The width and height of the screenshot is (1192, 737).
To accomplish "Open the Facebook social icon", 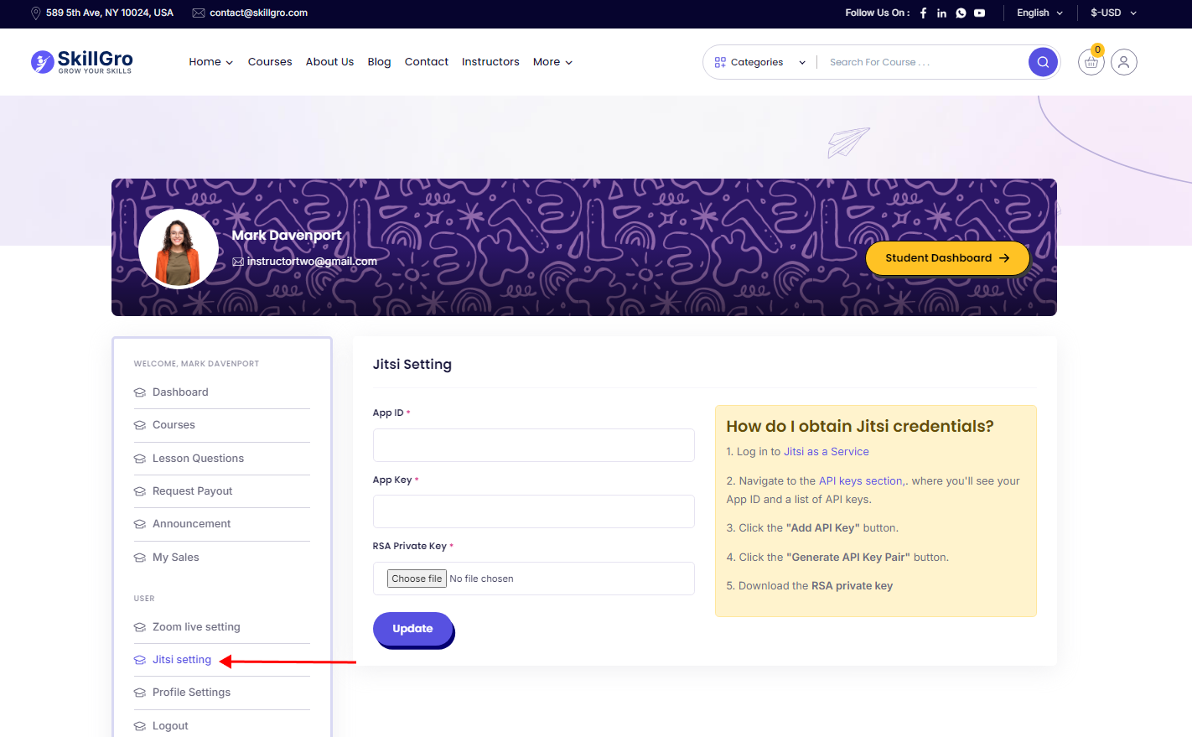I will [x=923, y=13].
